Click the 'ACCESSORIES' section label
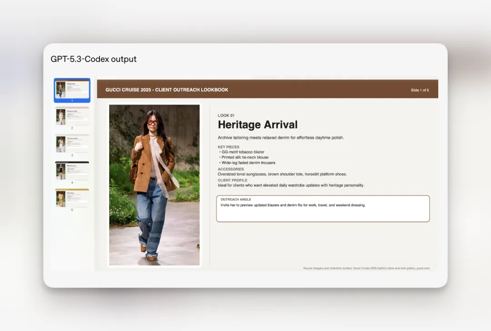Screen dimensions: 491x331 (231, 169)
